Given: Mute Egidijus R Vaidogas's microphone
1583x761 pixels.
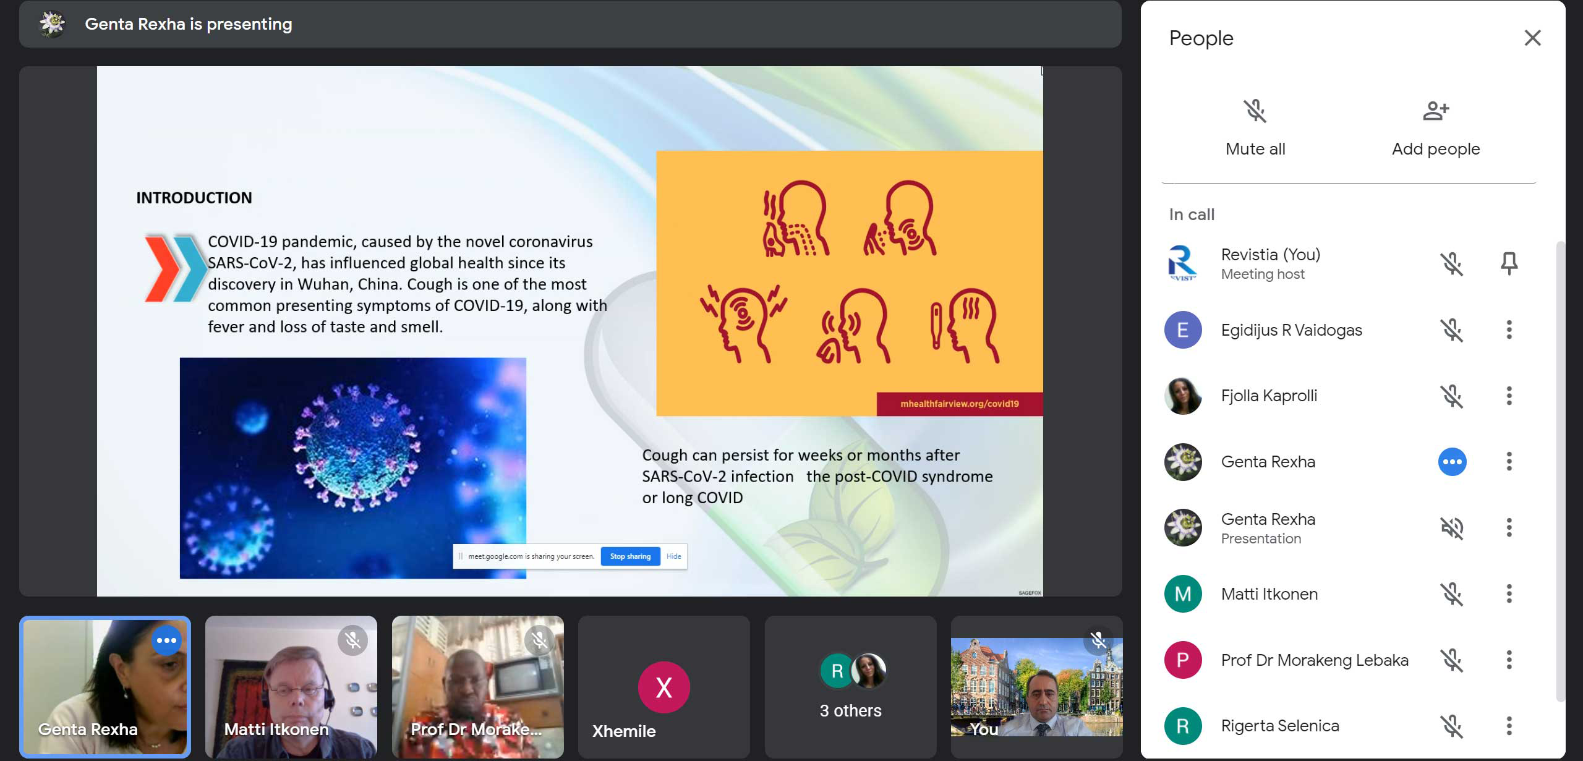Looking at the screenshot, I should (x=1452, y=329).
